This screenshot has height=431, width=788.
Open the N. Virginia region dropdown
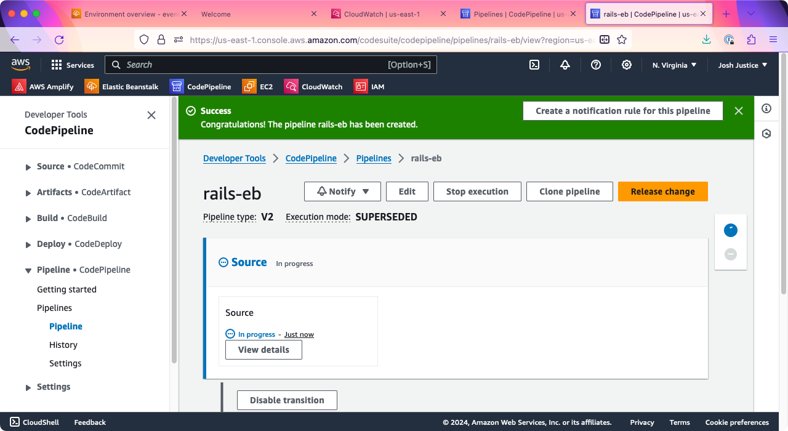click(x=675, y=65)
